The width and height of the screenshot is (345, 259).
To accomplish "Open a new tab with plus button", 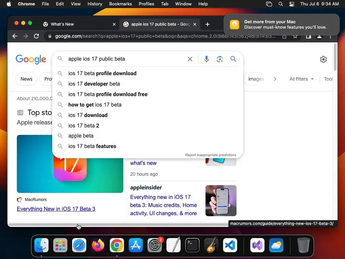I will click(207, 24).
